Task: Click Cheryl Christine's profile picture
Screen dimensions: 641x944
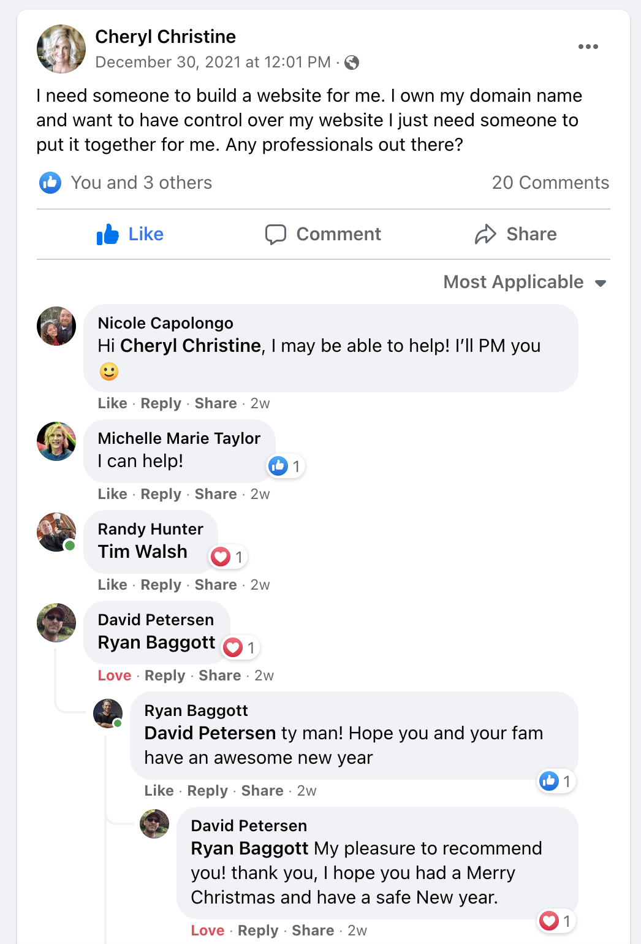Action: click(x=61, y=49)
